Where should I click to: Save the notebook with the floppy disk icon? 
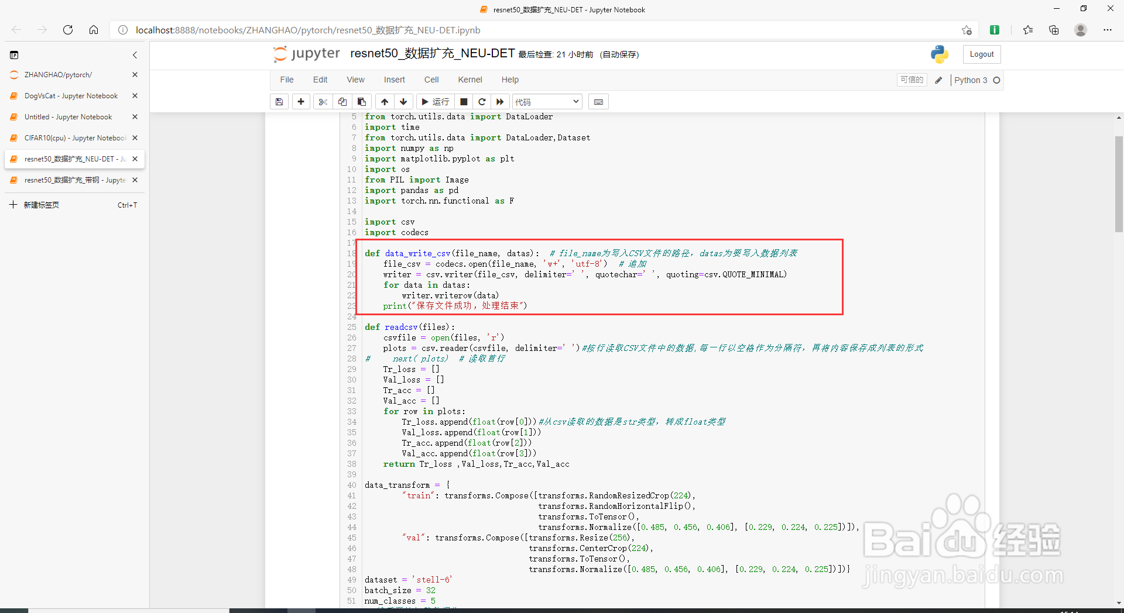(x=279, y=102)
